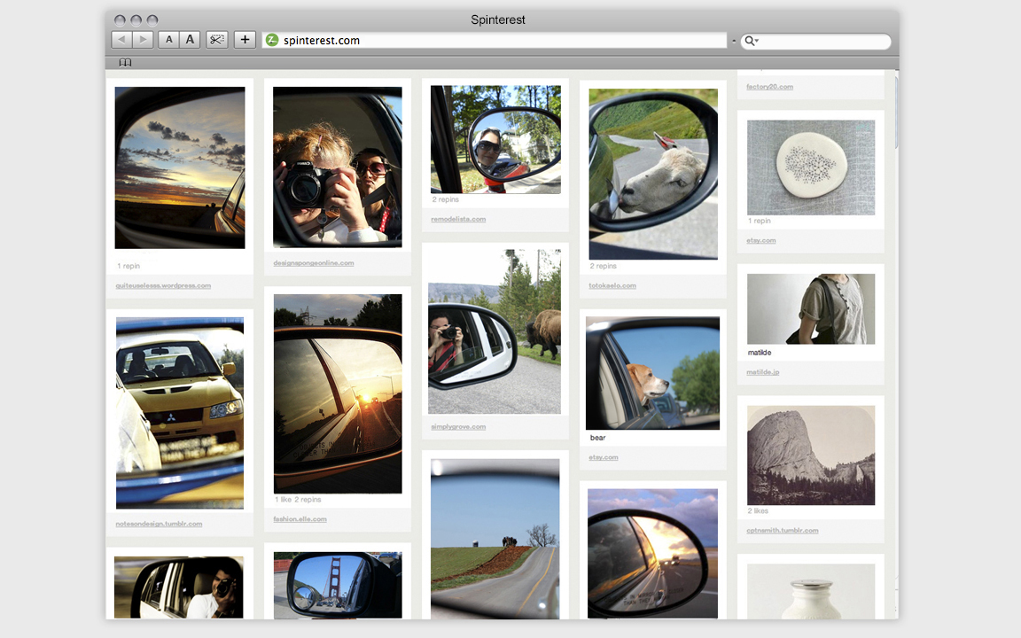Screen dimensions: 1021x638
Task: Click the green Spinterest favicon in the address bar
Action: pyautogui.click(x=272, y=41)
